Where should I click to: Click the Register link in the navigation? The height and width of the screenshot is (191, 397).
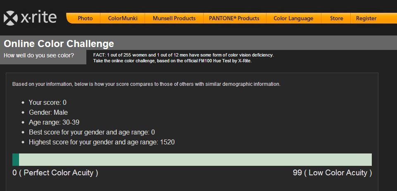click(366, 19)
